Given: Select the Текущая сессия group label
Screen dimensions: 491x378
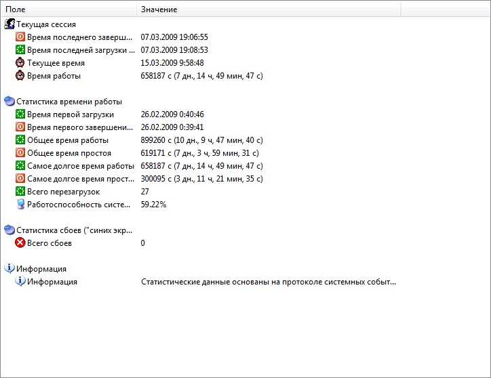Looking at the screenshot, I should point(46,24).
